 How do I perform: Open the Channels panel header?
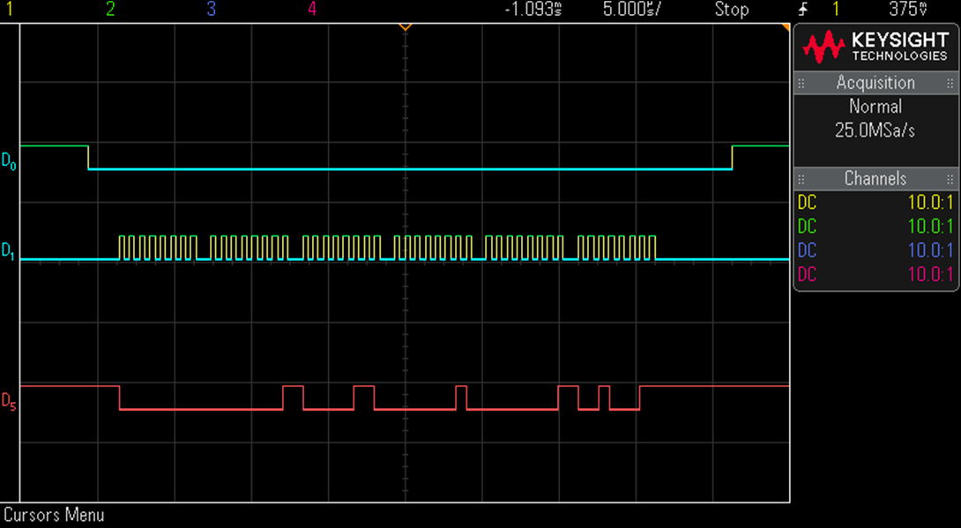[875, 178]
